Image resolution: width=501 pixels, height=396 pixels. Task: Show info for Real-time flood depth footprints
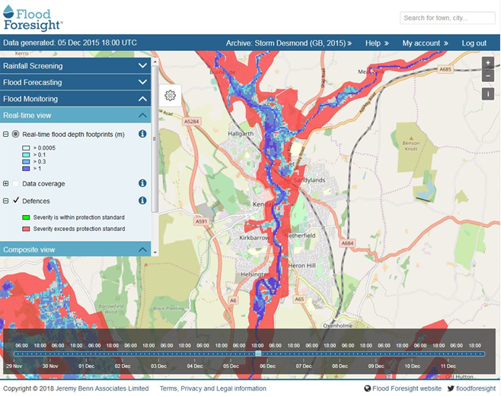[142, 134]
